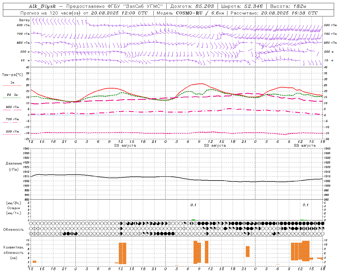The width and height of the screenshot is (338, 271).
Task: Click the dashed '700 гПа' temperature legend line
Action: tap(12, 122)
